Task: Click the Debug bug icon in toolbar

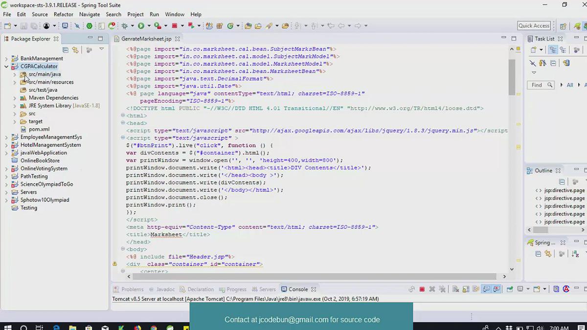Action: (125, 25)
